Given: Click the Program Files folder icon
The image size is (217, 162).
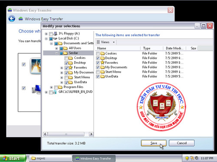Looking at the screenshot, I should tap(60, 87).
